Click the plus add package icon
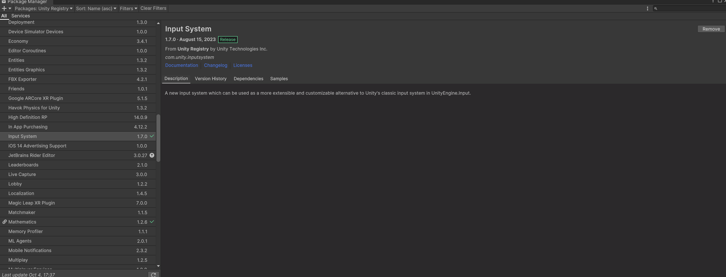Screen dimensions: 726x277 click(4, 8)
